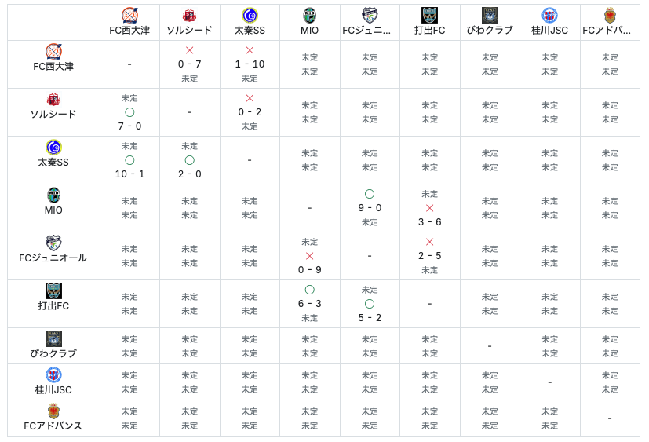The height and width of the screenshot is (442, 649).
Task: Open the 3 - 6 match result
Action: tap(429, 222)
